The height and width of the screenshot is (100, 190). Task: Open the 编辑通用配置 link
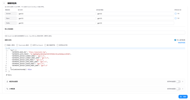181,42
